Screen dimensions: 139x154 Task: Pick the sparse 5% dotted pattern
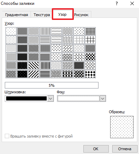pyautogui.click(x=11, y=31)
